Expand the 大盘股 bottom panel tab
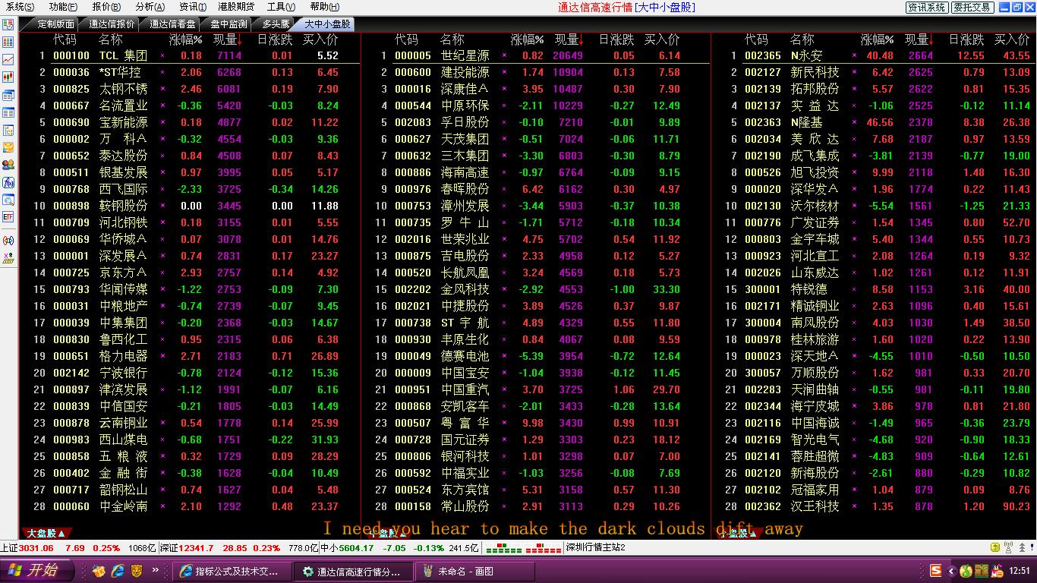This screenshot has width=1037, height=583. (47, 534)
